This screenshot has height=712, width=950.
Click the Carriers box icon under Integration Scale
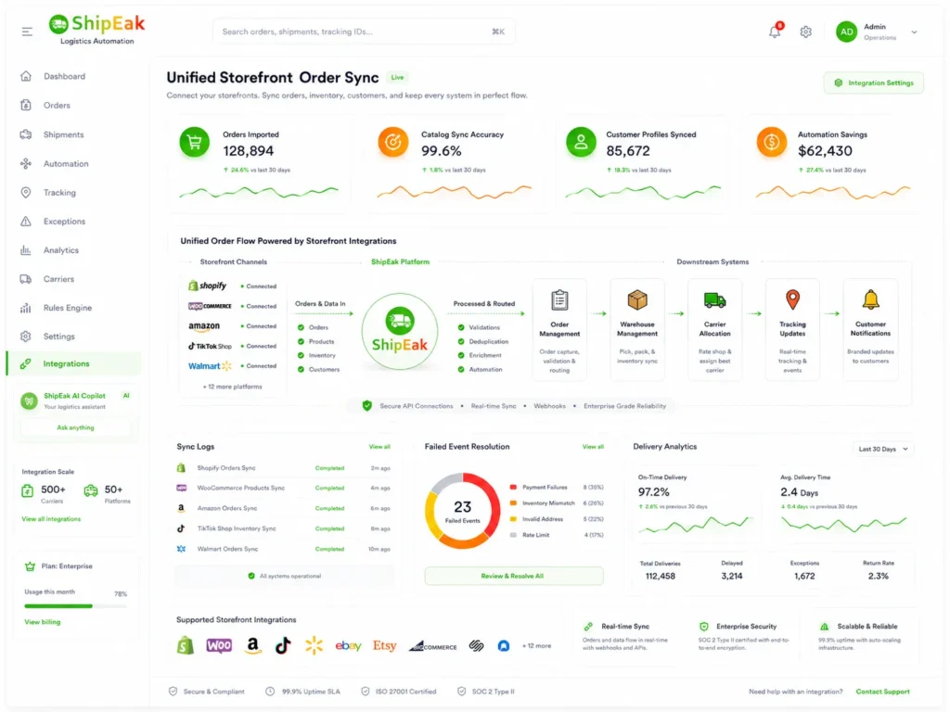click(27, 491)
